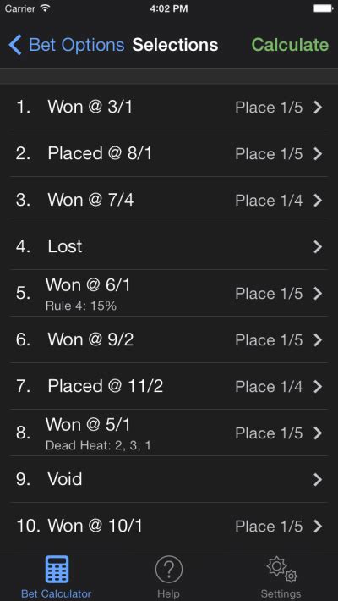Switch to the Settings tab label
This screenshot has height=601, width=338.
tap(281, 593)
